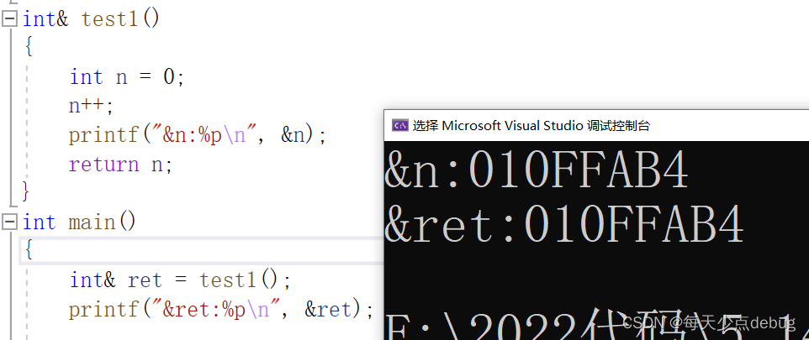Click the debug console title bar text
The height and width of the screenshot is (340, 809).
point(531,125)
